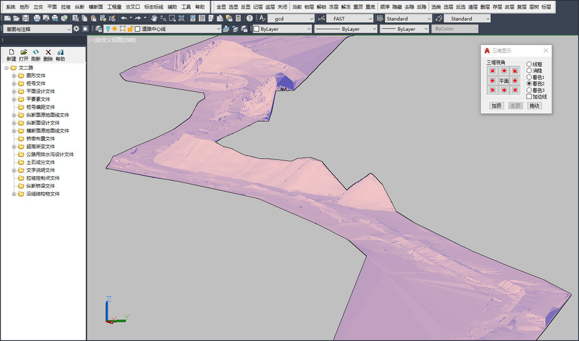Toggle layer freeze sun icon
This screenshot has width=579, height=341.
[x=115, y=28]
